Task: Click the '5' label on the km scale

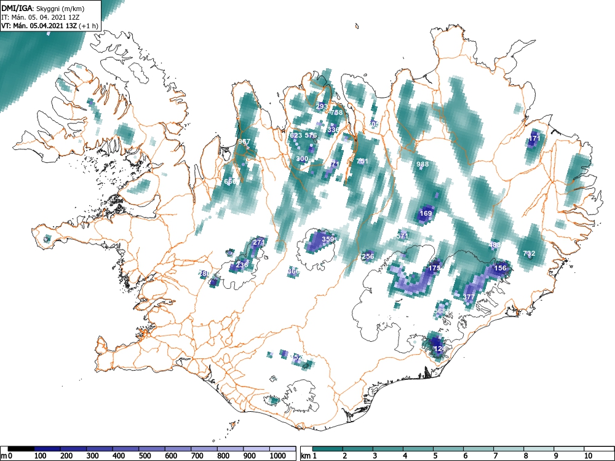Action: coord(435,456)
